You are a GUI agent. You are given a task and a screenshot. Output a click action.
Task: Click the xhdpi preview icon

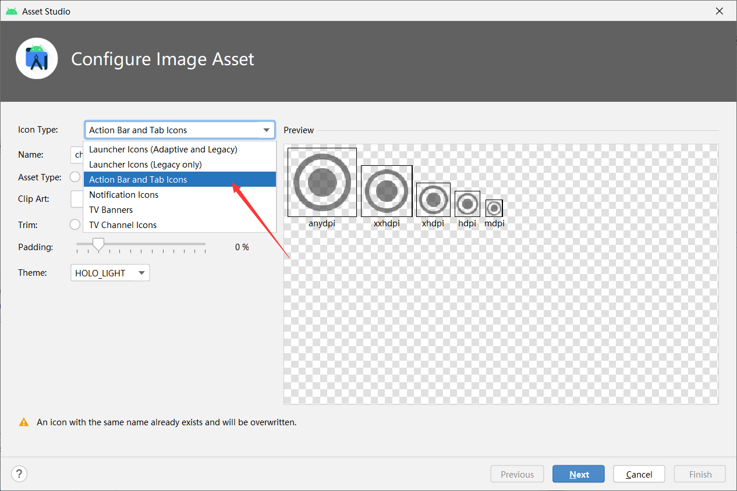point(433,200)
